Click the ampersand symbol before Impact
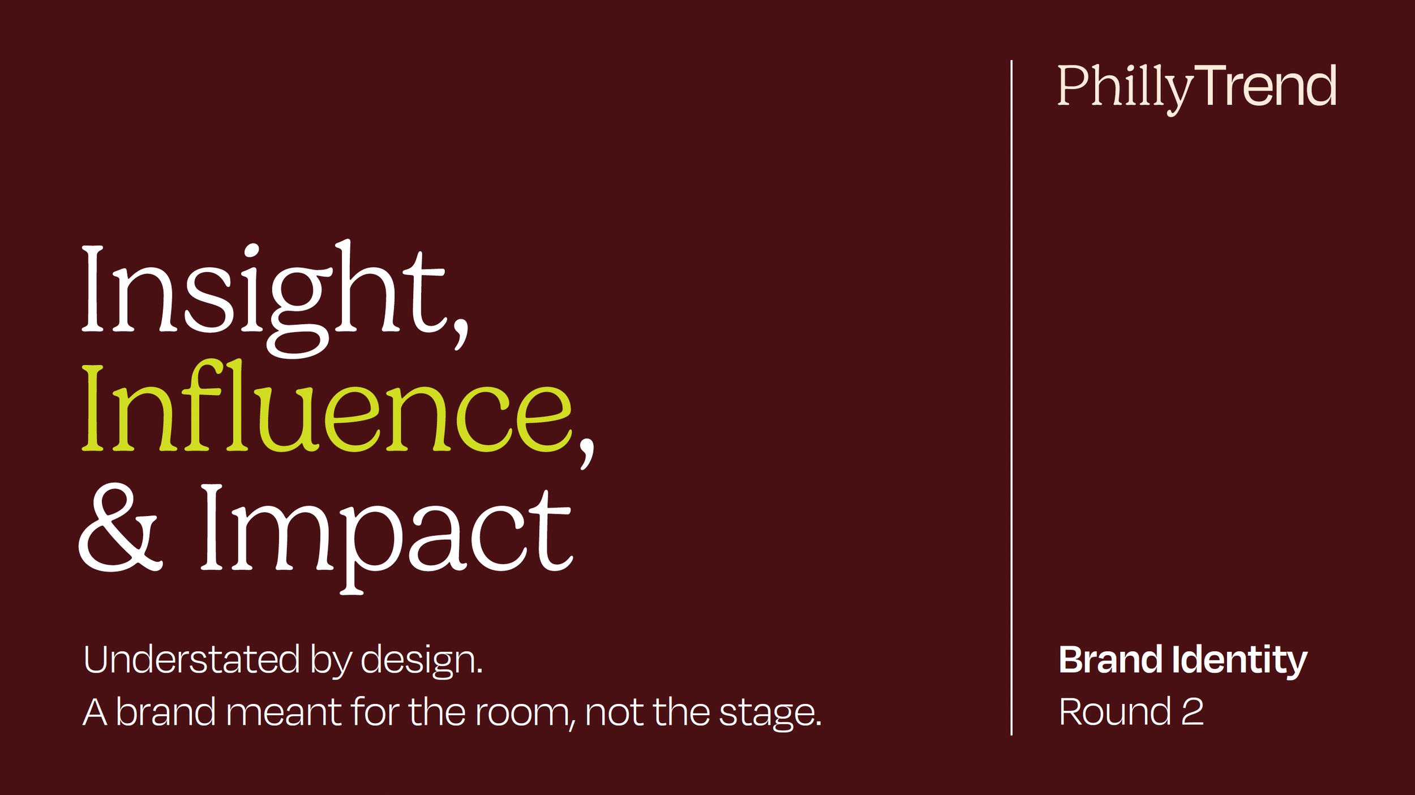 coord(120,528)
